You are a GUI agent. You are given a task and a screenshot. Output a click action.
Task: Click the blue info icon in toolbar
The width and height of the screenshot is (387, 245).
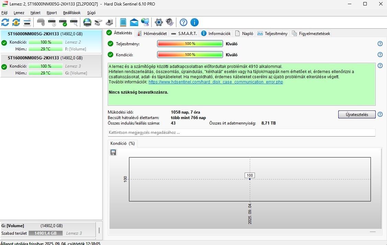pyautogui.click(x=195, y=22)
